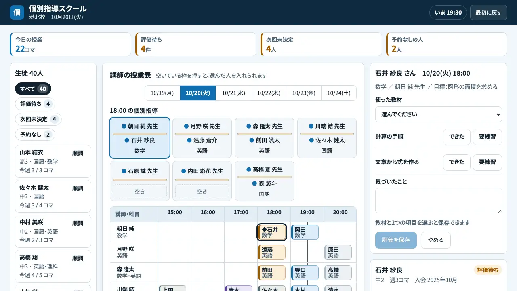Show the 10/24(土) date tab
Image resolution: width=517 pixels, height=291 pixels.
pos(339,93)
